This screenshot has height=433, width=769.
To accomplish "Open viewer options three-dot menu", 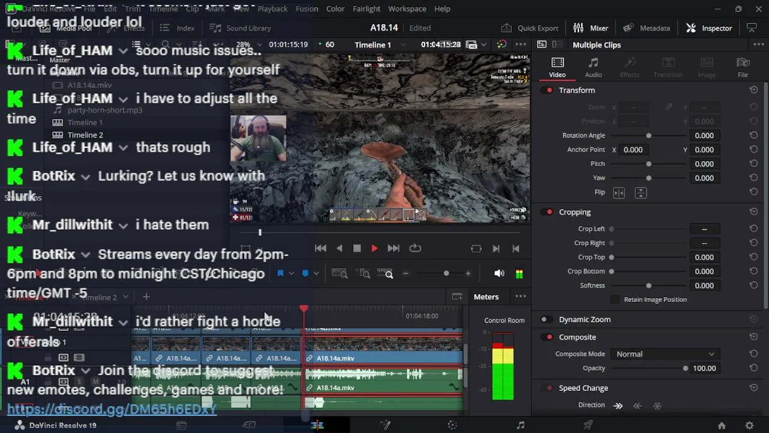I will tap(520, 45).
